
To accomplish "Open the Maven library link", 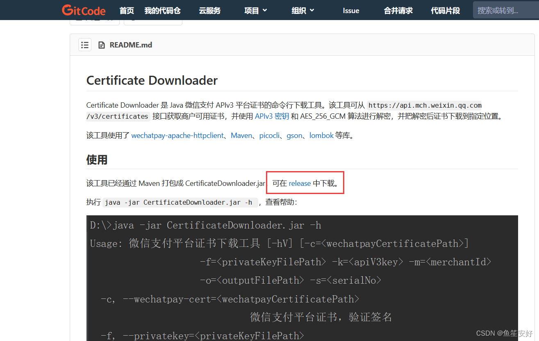I will (x=241, y=135).
